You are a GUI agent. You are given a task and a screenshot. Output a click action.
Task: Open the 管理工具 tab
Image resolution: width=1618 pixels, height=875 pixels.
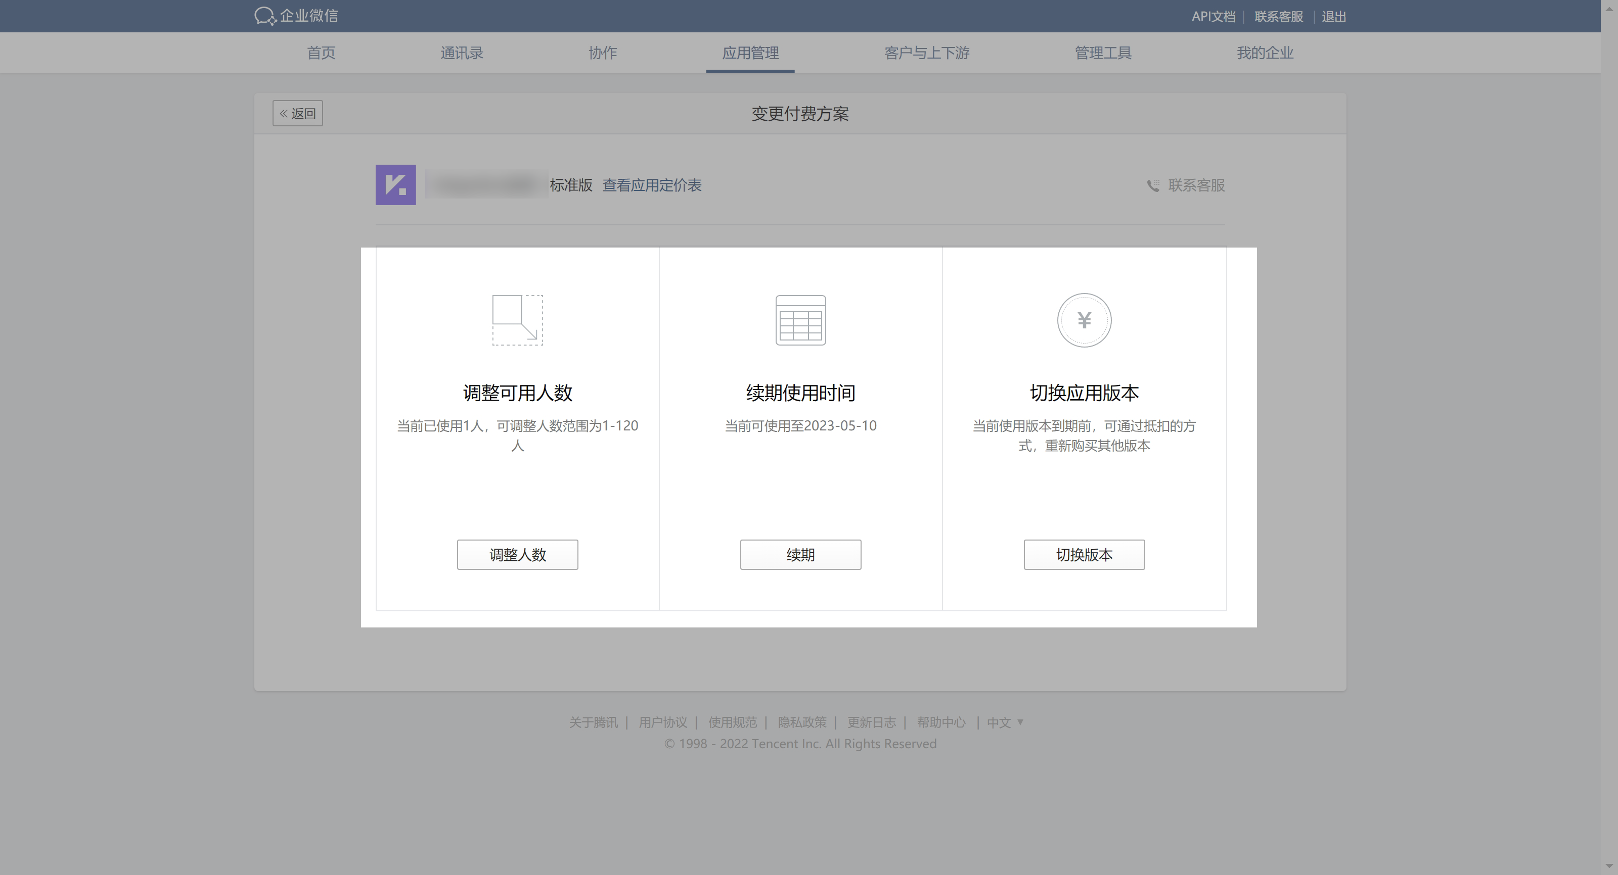[1103, 53]
